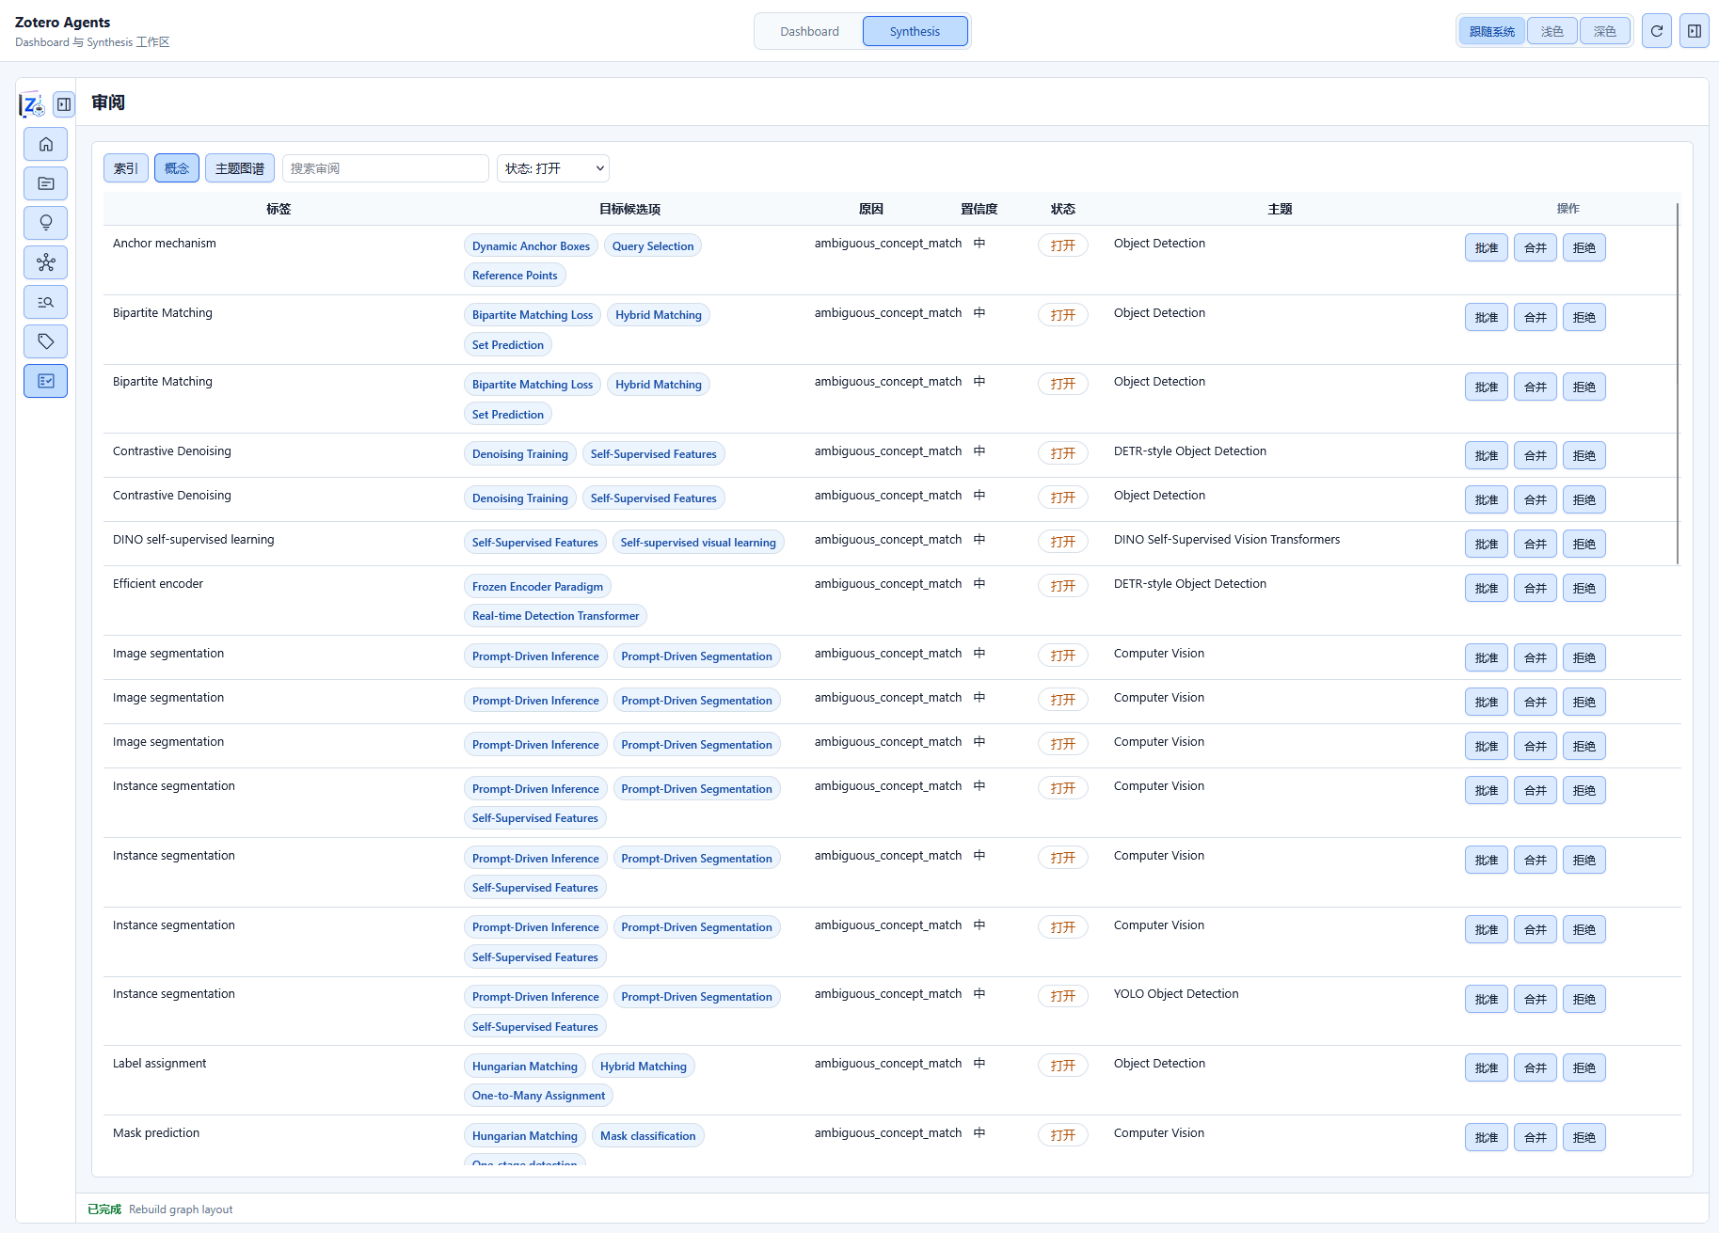Open the network graph view in sidebar
This screenshot has height=1233, width=1719.
click(45, 262)
